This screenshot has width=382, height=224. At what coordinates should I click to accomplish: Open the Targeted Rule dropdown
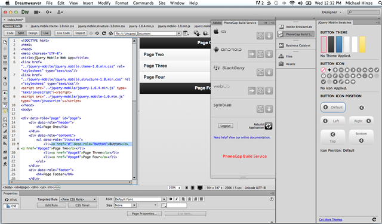click(78, 199)
